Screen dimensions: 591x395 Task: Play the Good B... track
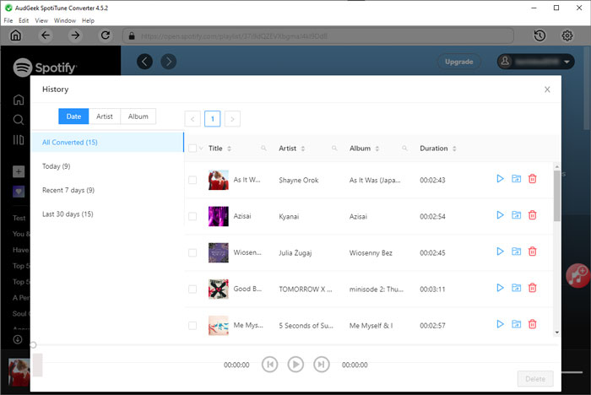(500, 288)
